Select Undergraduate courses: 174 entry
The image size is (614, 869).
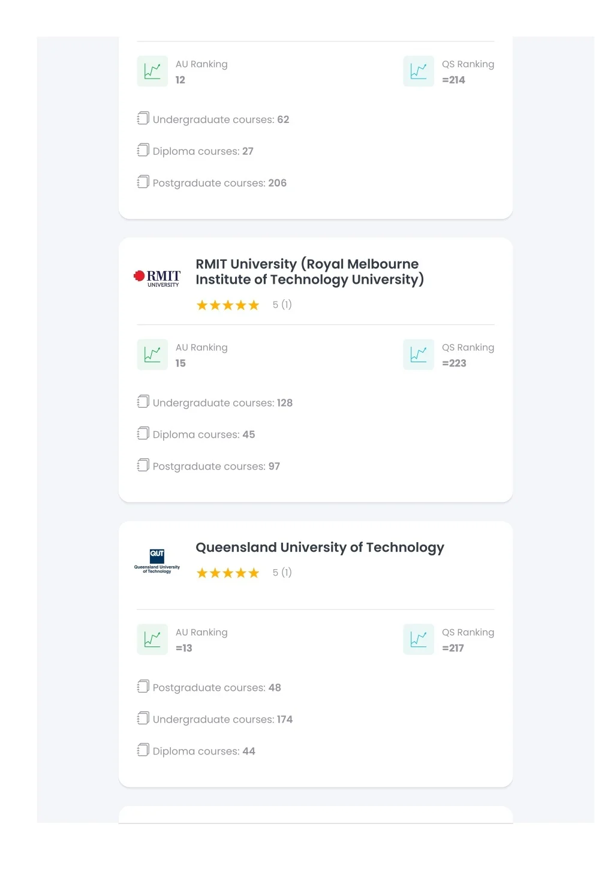(x=215, y=719)
